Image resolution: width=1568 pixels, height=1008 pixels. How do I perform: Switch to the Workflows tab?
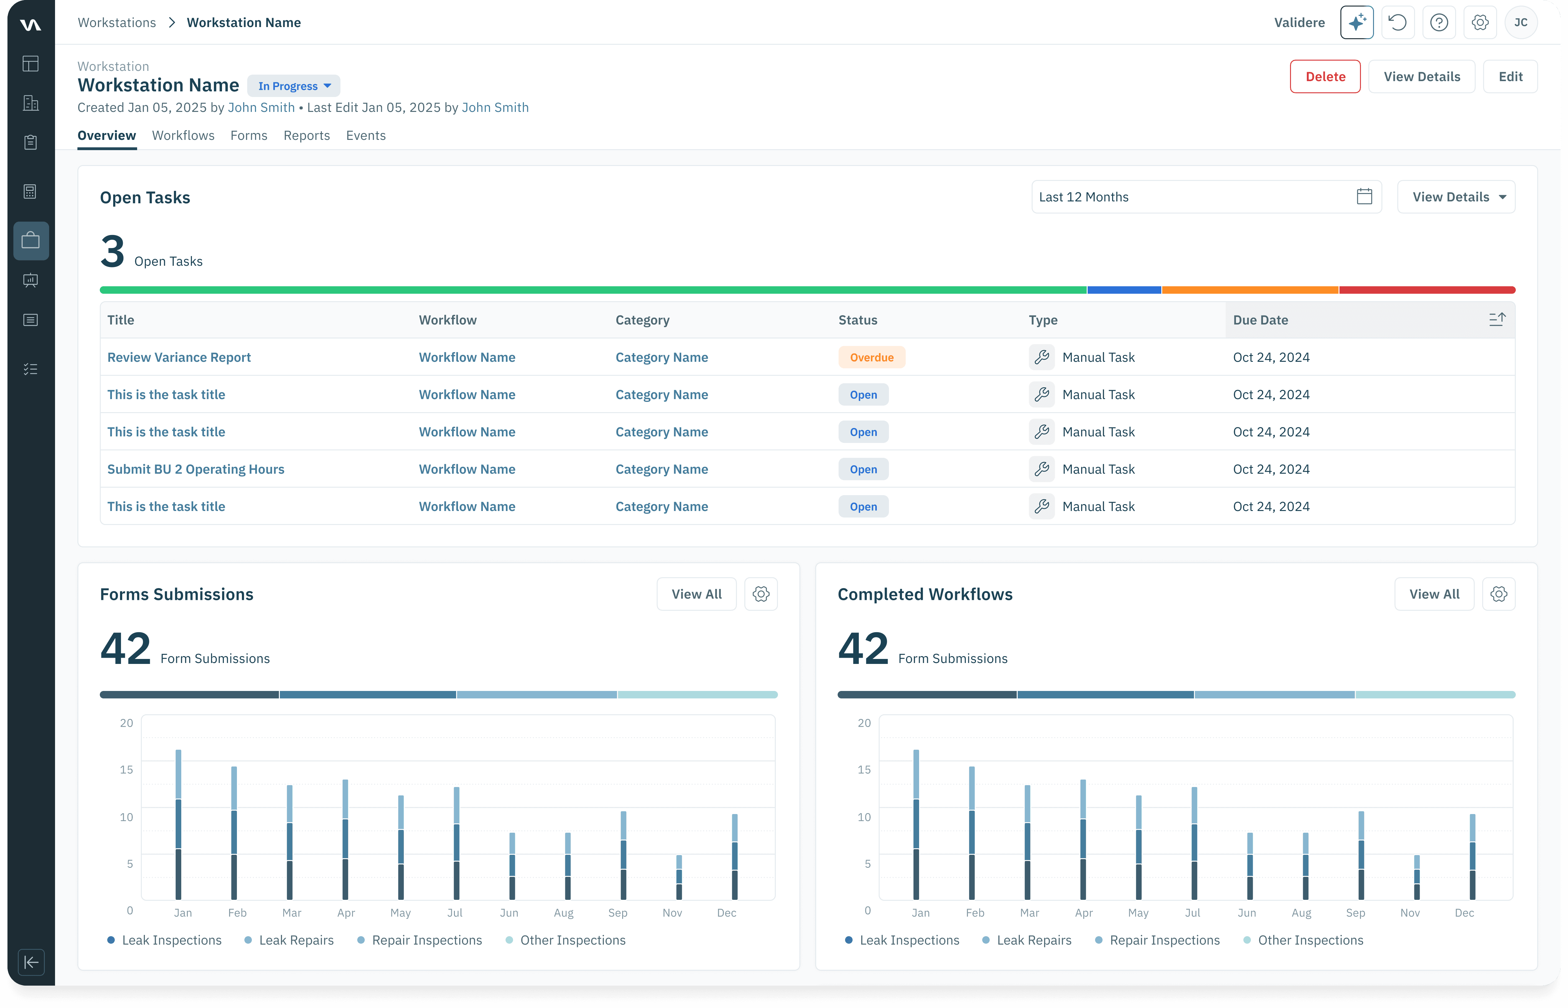pos(183,136)
